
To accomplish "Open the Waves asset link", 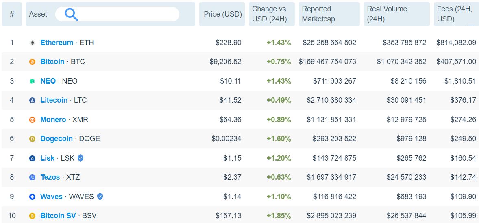I will (x=51, y=197).
